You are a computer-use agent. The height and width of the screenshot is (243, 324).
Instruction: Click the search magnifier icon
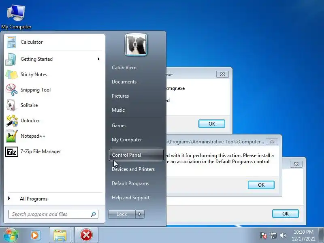click(x=94, y=214)
